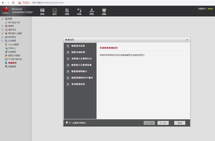Expand the 管理员 tree node

coord(2,26)
